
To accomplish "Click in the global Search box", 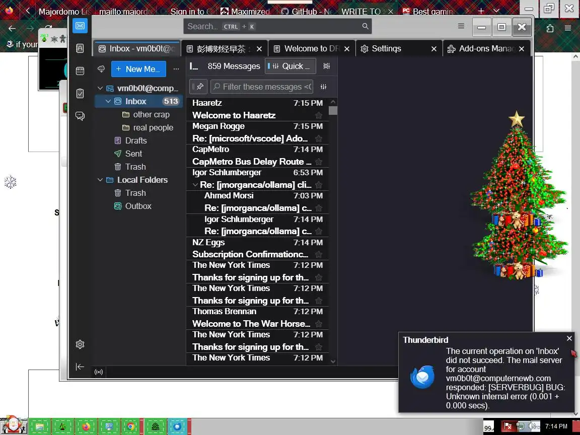I will point(277,26).
